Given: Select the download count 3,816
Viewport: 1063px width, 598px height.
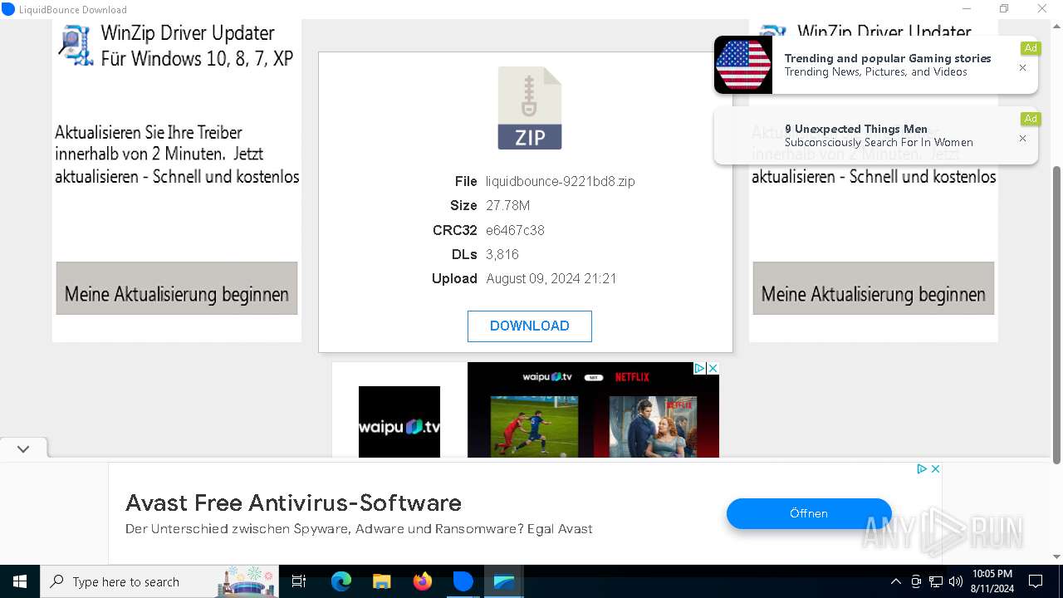Looking at the screenshot, I should (502, 254).
